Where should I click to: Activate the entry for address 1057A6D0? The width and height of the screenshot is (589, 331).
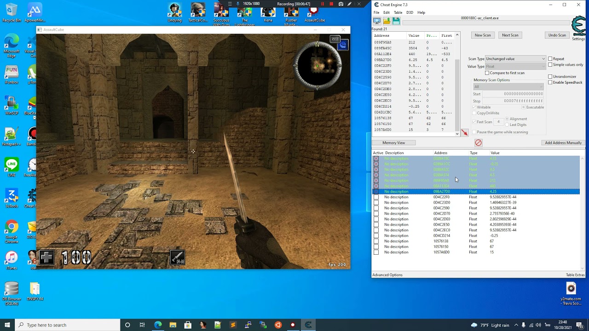pyautogui.click(x=376, y=252)
